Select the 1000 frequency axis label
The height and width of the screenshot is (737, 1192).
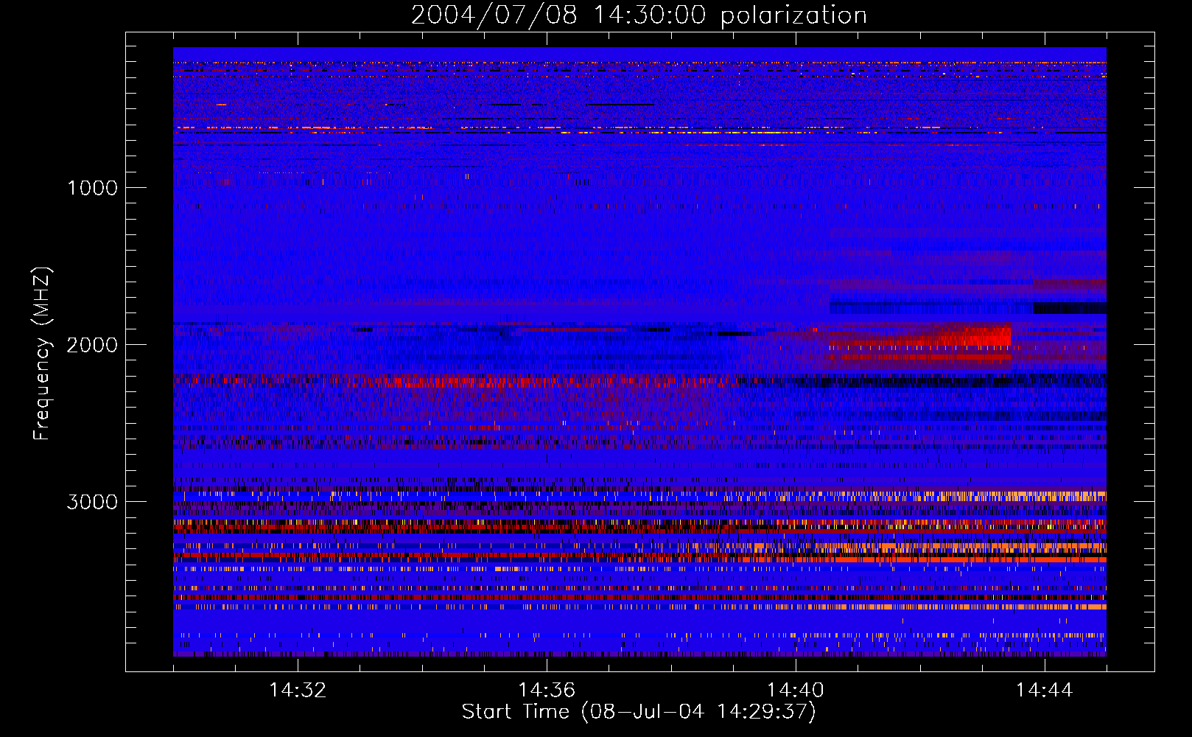coord(92,188)
